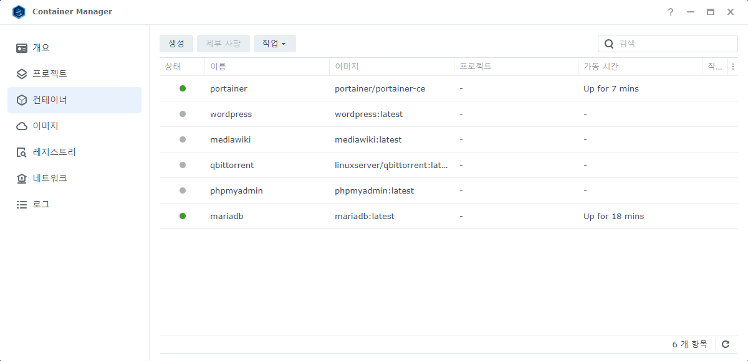Click the refresh icon at bottom right
This screenshot has width=748, height=361.
[x=726, y=344]
